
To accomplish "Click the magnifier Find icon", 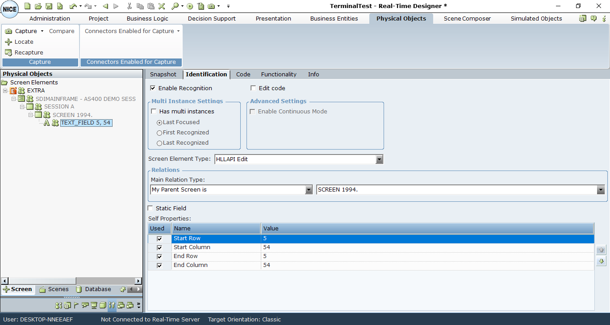I will (175, 6).
